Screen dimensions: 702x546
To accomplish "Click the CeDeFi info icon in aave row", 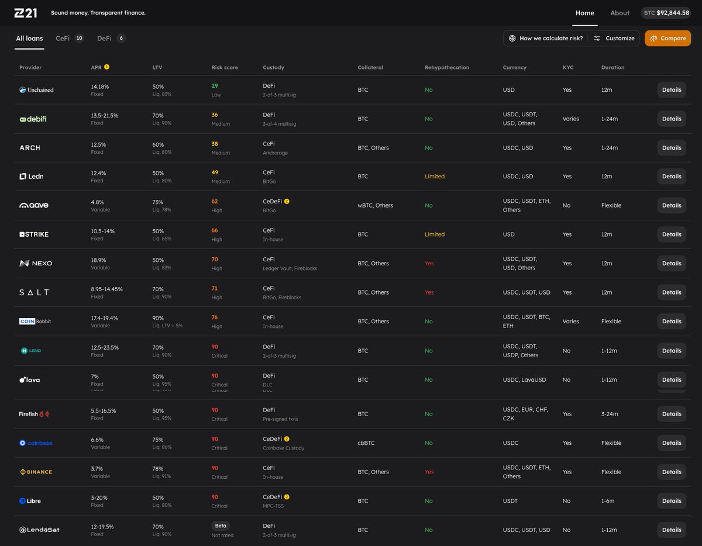I will pyautogui.click(x=287, y=201).
